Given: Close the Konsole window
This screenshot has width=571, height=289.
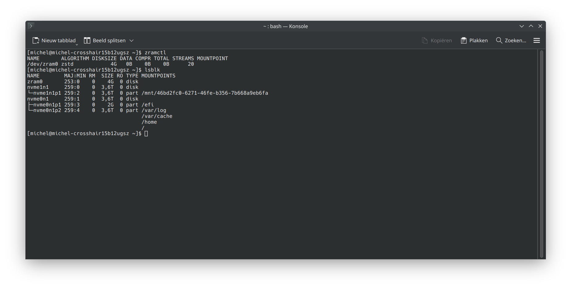Looking at the screenshot, I should (x=540, y=26).
